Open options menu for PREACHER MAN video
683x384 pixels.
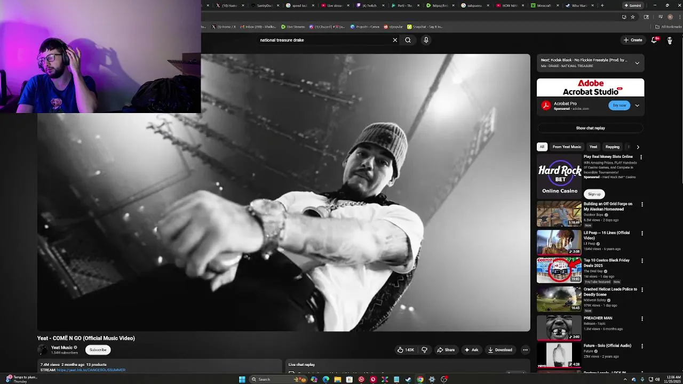[642, 318]
